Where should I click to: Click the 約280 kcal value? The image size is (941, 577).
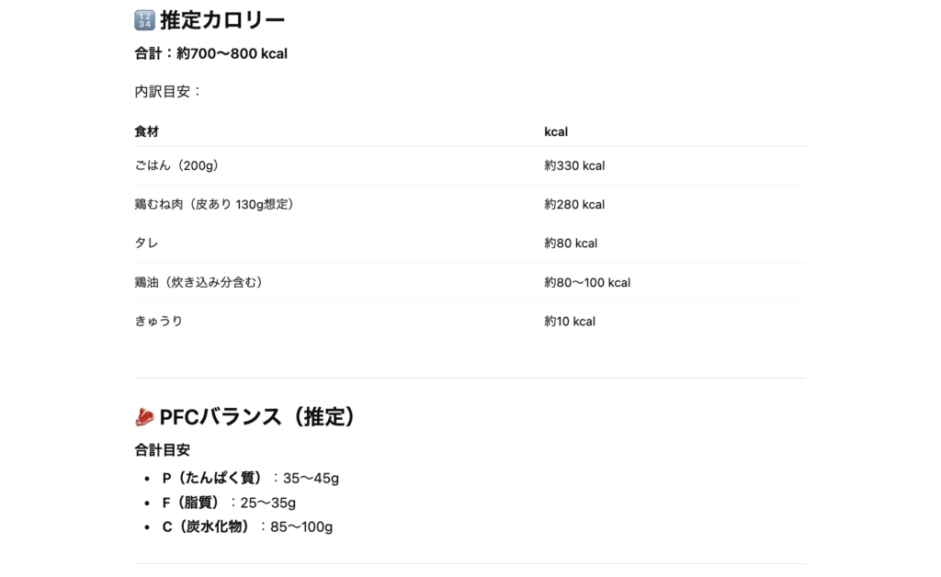click(x=574, y=205)
